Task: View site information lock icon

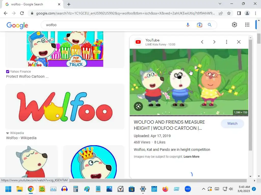Action: point(32,13)
